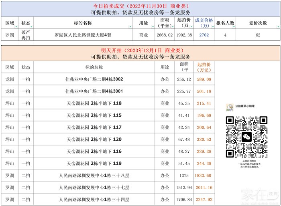Expand the 标的名称 filter arrow in top table

tap(130, 27)
